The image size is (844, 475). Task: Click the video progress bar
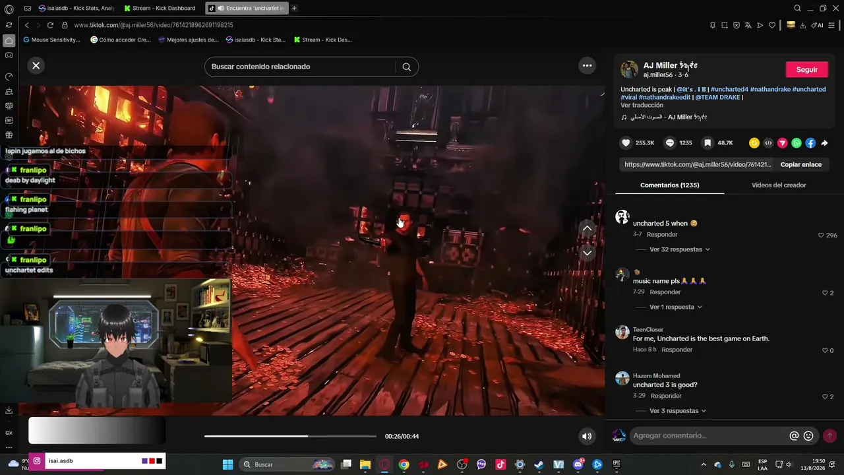pos(290,436)
